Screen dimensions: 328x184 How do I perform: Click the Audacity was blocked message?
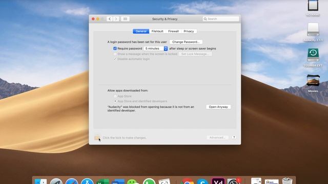151,109
